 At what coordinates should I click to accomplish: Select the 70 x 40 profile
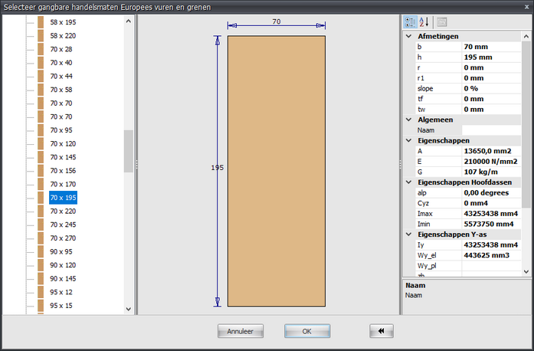click(x=61, y=63)
